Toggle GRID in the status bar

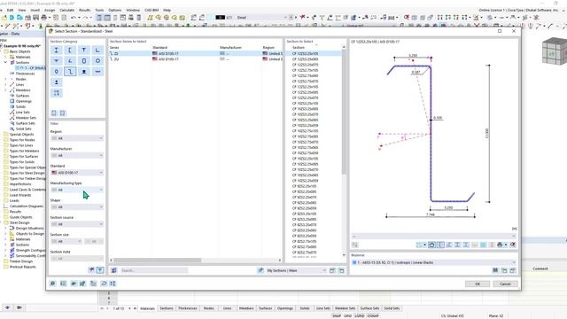pos(348,315)
